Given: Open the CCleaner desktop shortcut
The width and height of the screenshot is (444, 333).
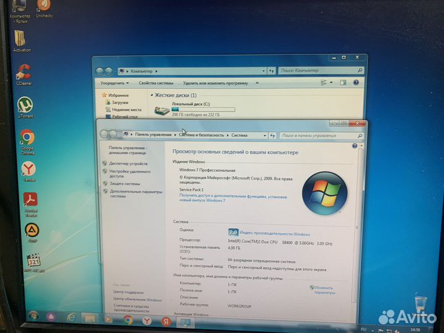Looking at the screenshot, I should pos(24,73).
